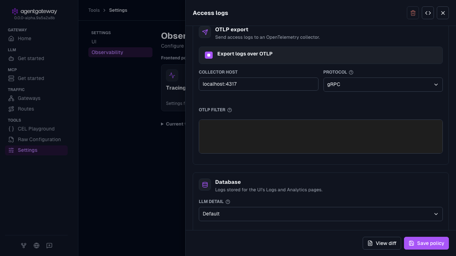The height and width of the screenshot is (256, 456).
Task: Select Settings in the sidebar
Action: (36, 150)
